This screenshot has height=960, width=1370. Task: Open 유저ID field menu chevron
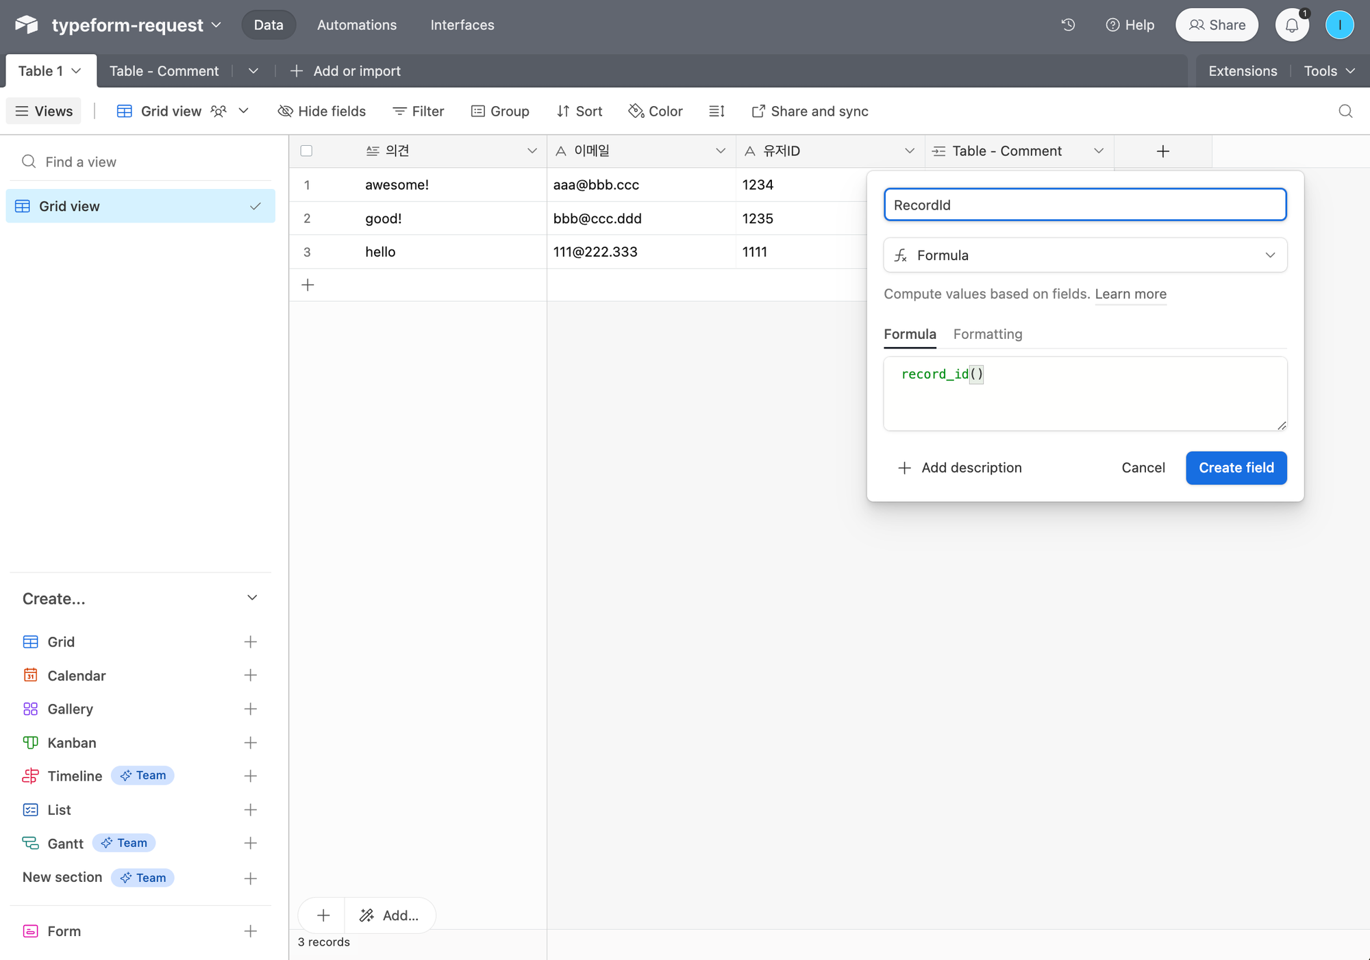[x=910, y=151]
